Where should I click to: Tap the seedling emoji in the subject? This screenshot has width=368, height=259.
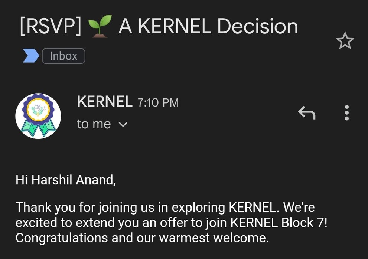(x=100, y=26)
